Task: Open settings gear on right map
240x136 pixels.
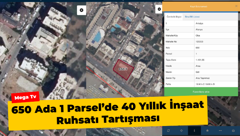Action: [x=159, y=9]
